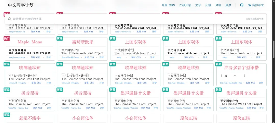Focus the font search input field

tap(127, 19)
